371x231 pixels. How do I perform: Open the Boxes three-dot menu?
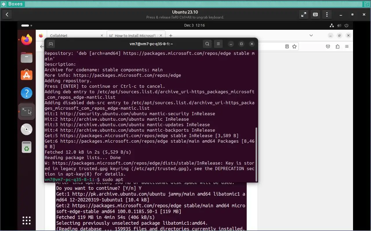[327, 14]
